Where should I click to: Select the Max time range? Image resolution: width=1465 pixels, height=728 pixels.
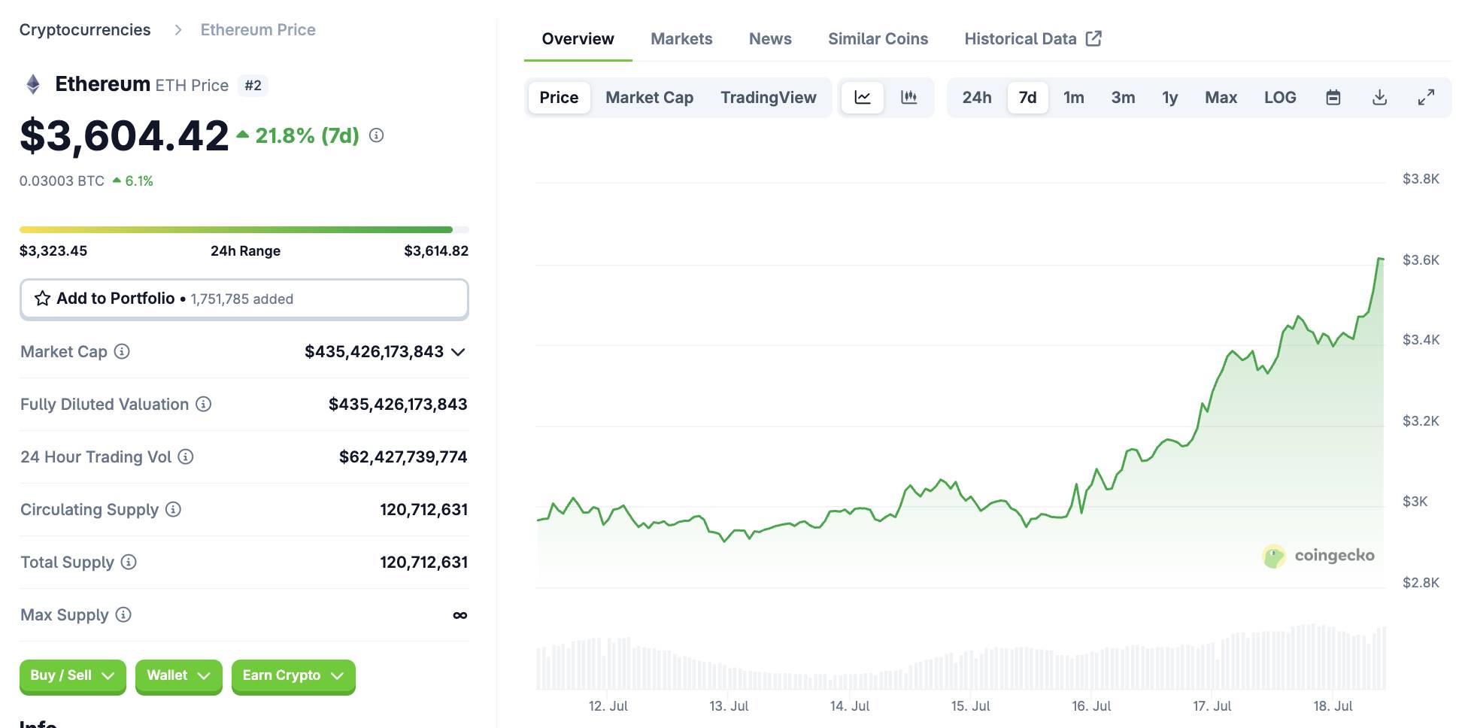pyautogui.click(x=1221, y=98)
